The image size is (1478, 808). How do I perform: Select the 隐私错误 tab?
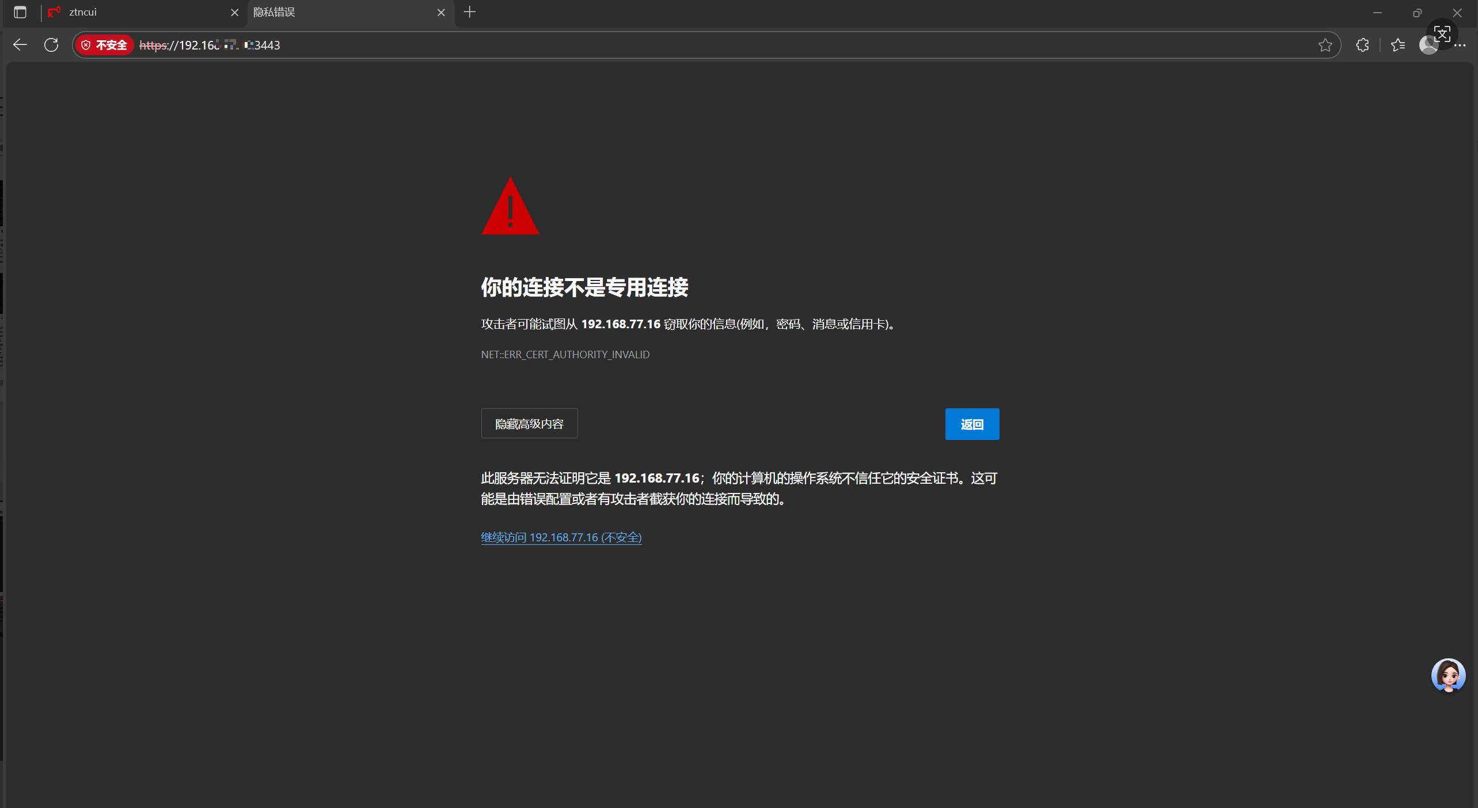point(340,12)
